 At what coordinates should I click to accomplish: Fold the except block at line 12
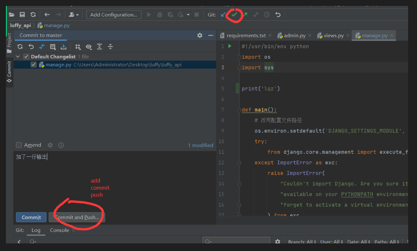pos(239,163)
